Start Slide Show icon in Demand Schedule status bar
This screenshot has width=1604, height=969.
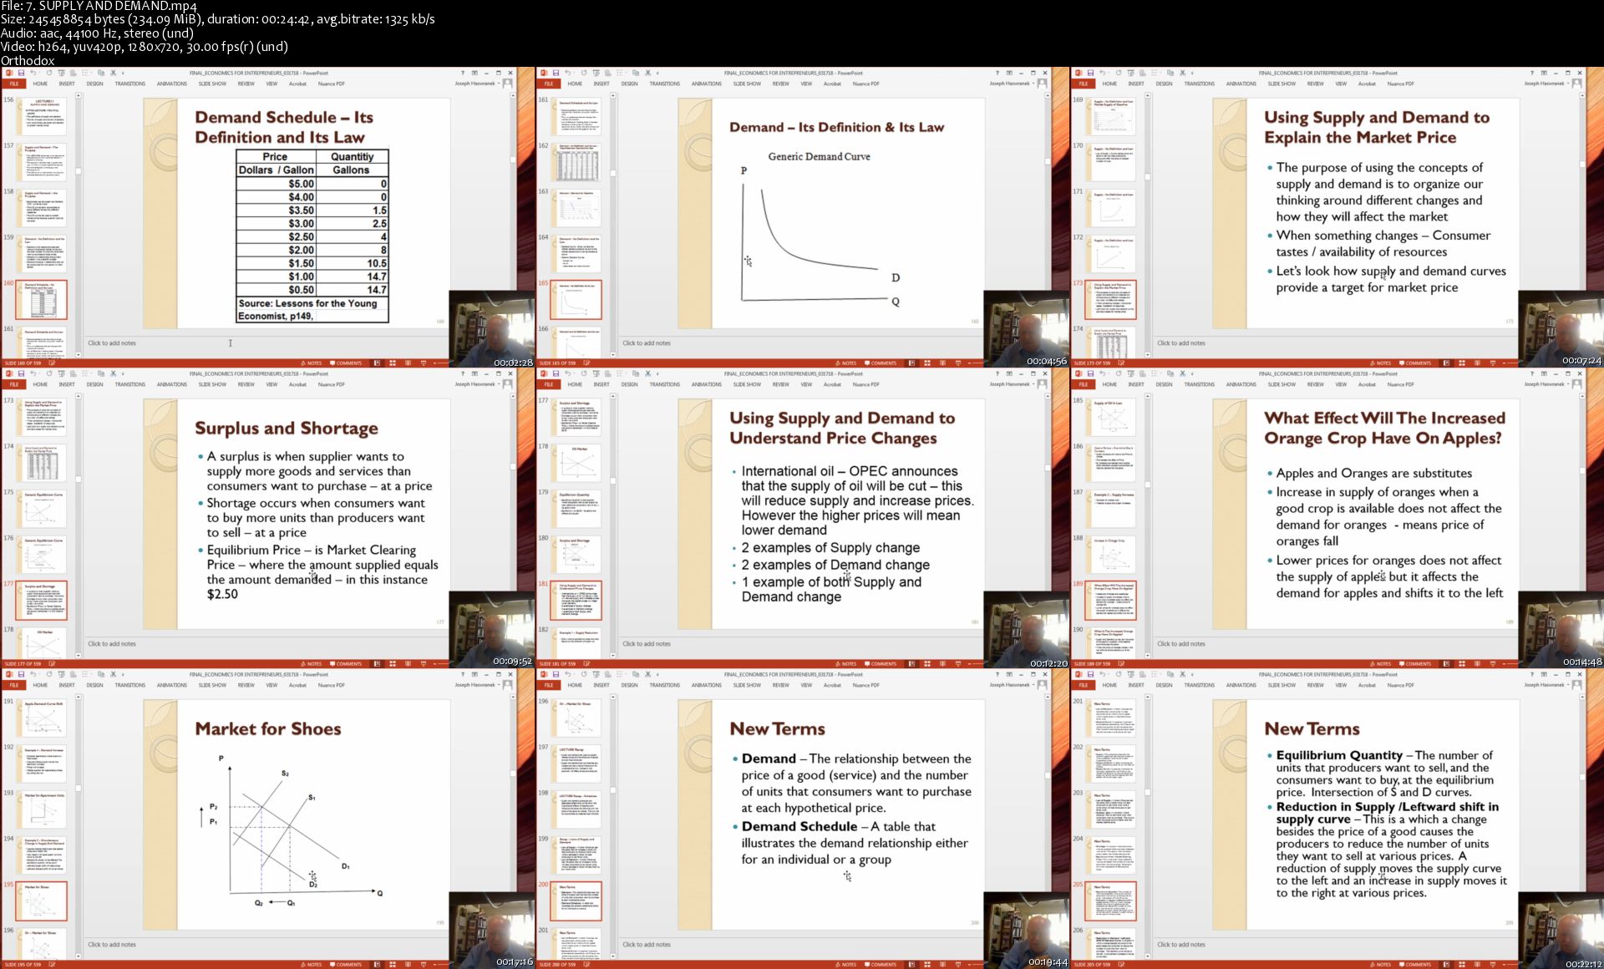point(424,363)
